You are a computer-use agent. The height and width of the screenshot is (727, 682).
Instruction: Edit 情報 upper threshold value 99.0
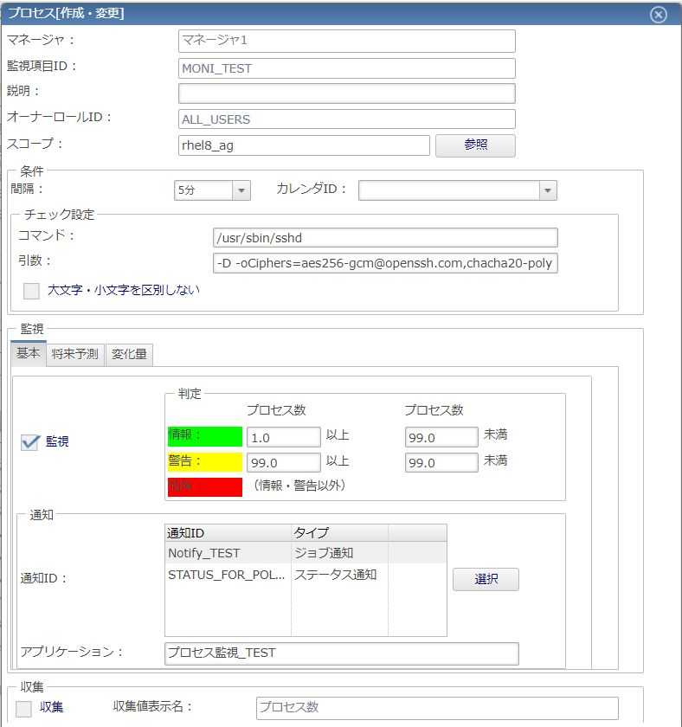441,437
